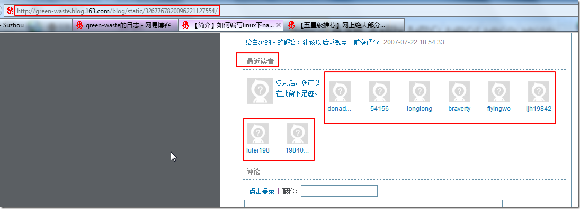The width and height of the screenshot is (580, 209).
Task: Visit longlong reader profile link
Action: (x=420, y=109)
